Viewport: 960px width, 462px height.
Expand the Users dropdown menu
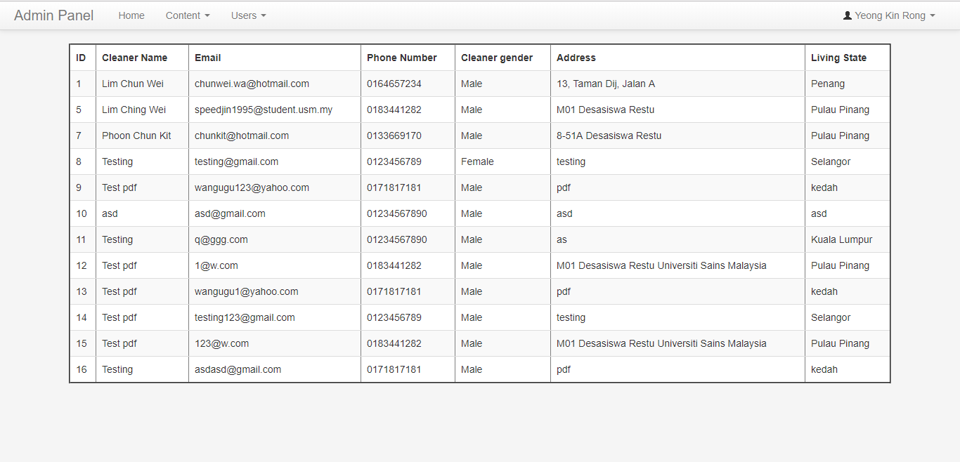pos(248,15)
